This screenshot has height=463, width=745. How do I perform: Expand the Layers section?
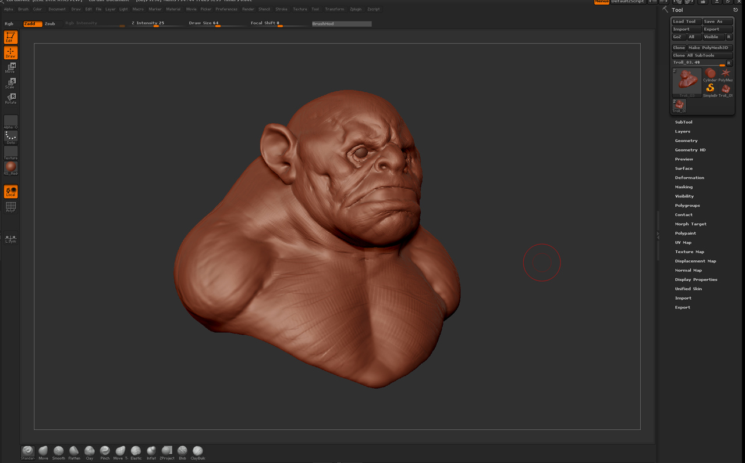click(683, 131)
